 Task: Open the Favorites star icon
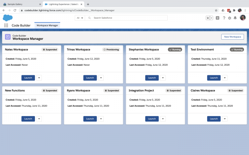pos(208,18)
